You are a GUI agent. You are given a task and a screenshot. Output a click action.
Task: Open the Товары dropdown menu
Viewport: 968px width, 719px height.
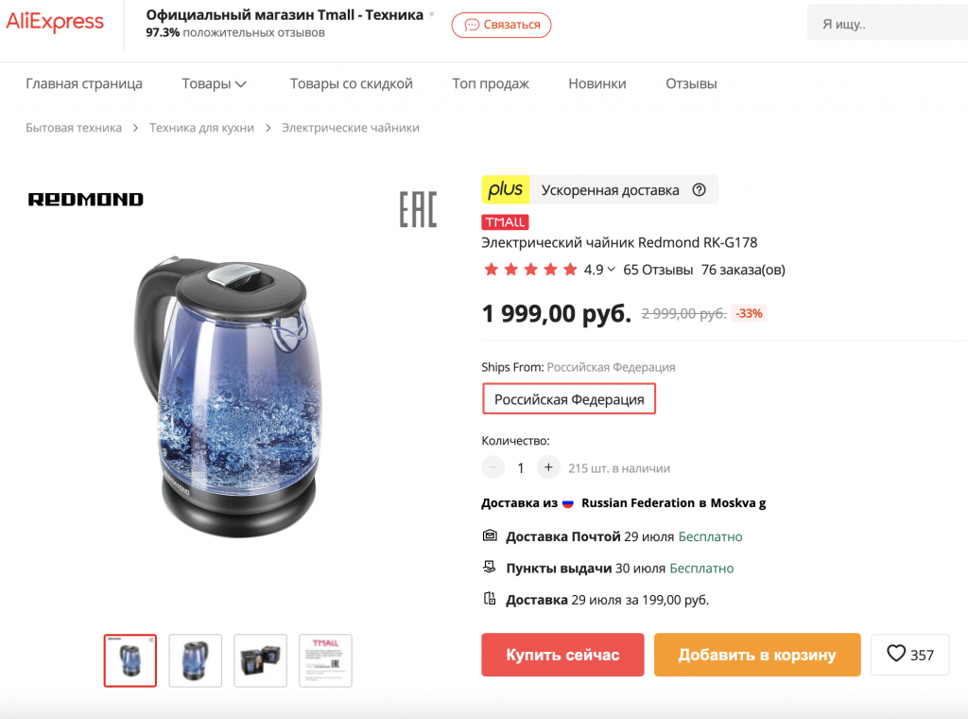[215, 83]
